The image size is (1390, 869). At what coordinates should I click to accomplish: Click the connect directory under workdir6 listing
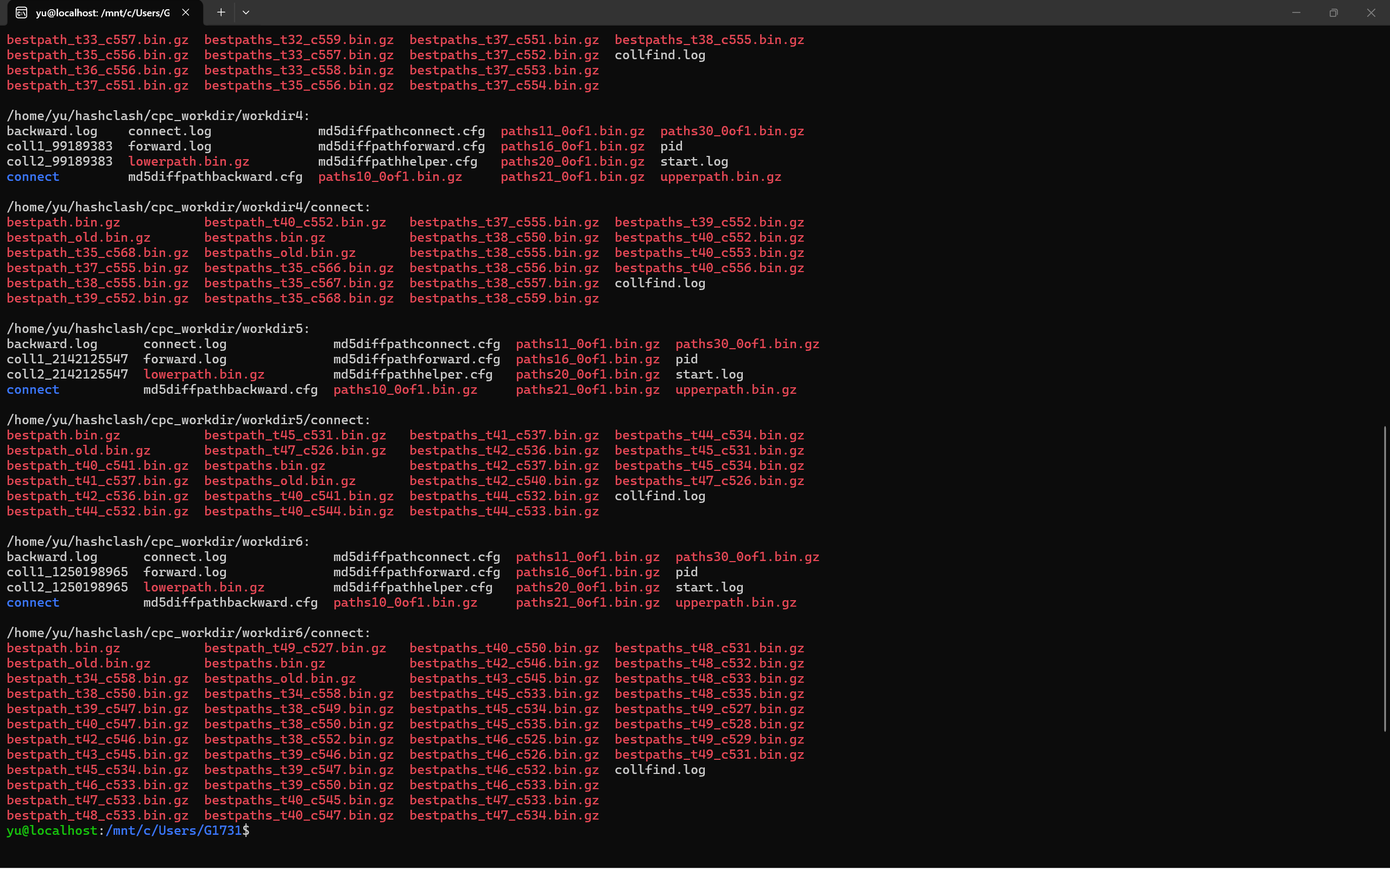(x=33, y=602)
